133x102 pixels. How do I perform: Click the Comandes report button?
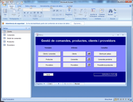tap(74, 59)
